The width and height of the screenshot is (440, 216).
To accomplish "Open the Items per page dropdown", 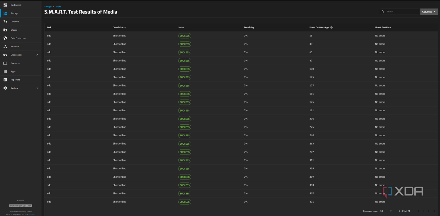I will tap(386, 211).
